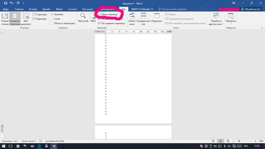Redo the last action
The image size is (265, 149).
tap(18, 3)
